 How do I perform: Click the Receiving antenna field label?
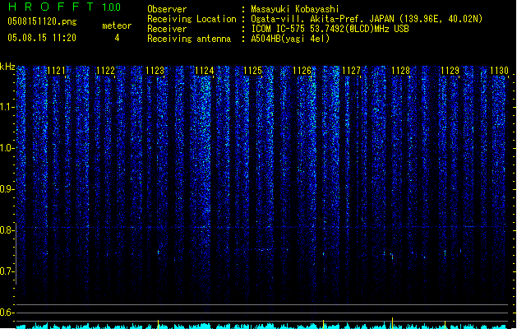[x=189, y=39]
